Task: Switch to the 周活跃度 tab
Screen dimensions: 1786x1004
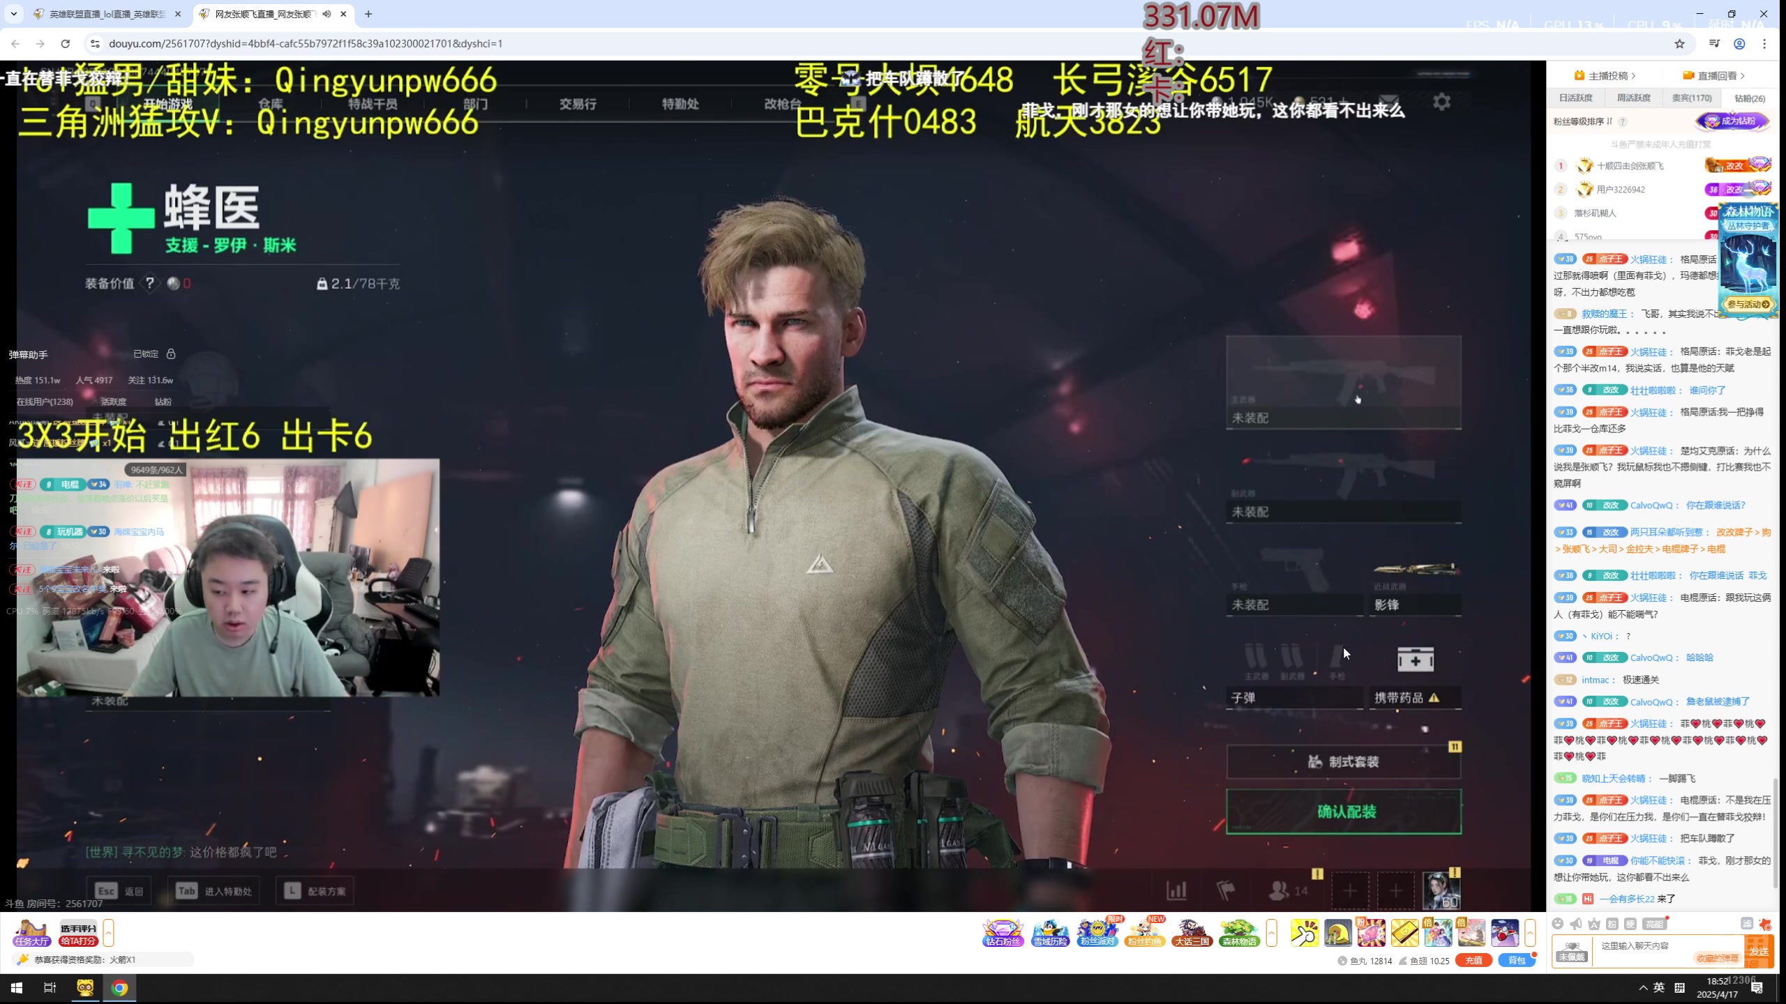Action: [1633, 98]
